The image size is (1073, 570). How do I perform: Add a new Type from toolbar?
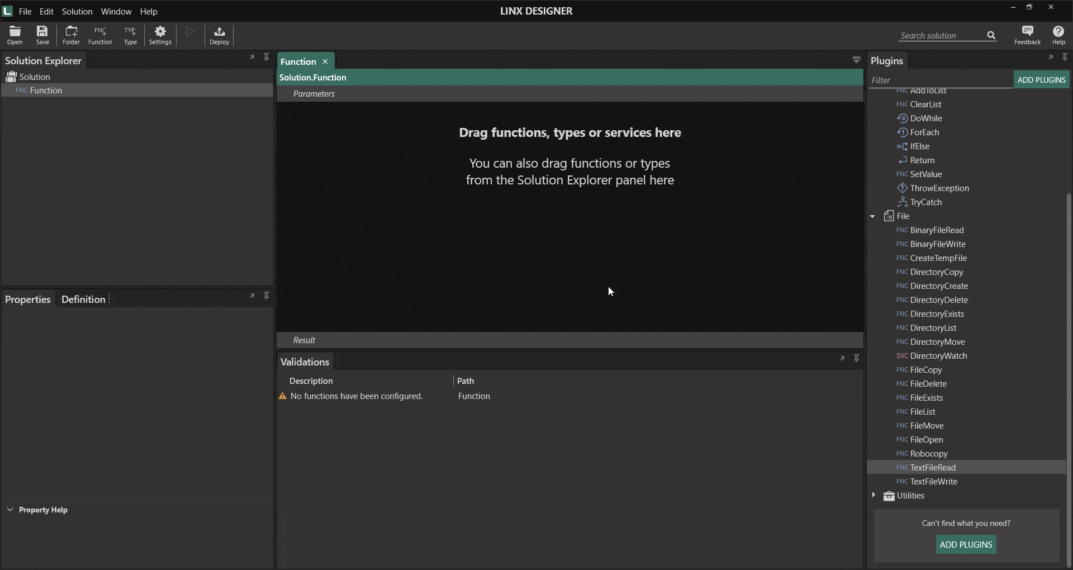pyautogui.click(x=130, y=35)
